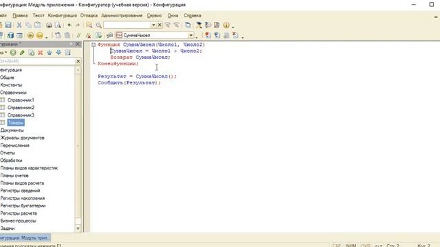Click the Save diskette icon in toolbar

click(x=8, y=25)
